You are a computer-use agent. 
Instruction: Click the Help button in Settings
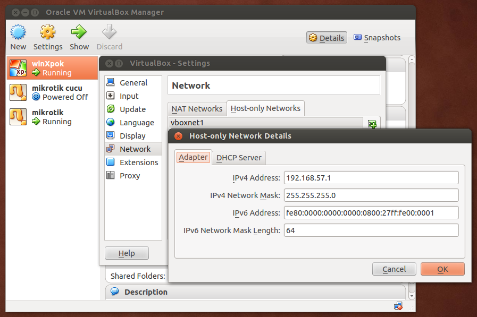127,253
